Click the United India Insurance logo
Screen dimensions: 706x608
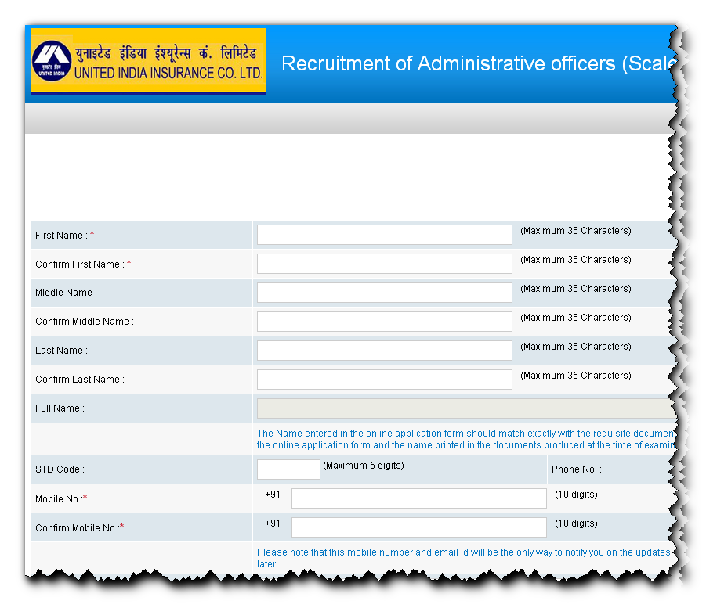tap(147, 61)
